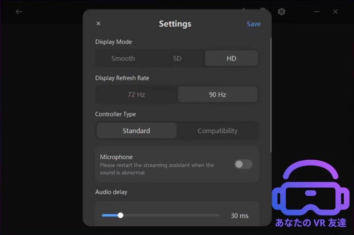The width and height of the screenshot is (354, 235).
Task: Click the settings dialog vertical scrollbar
Action: (270, 95)
